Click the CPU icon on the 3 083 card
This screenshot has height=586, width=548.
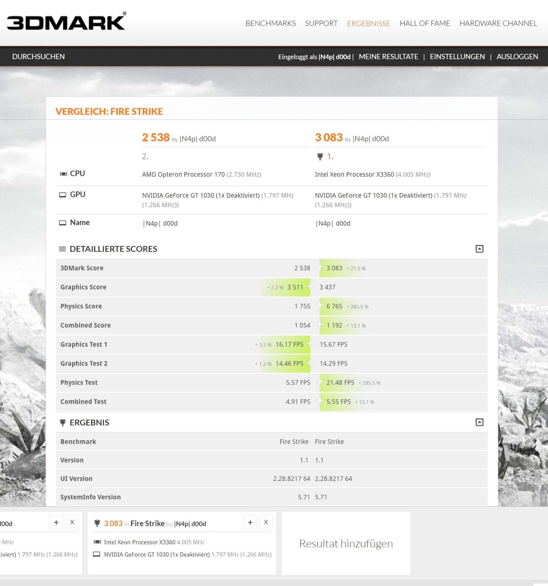(x=97, y=542)
